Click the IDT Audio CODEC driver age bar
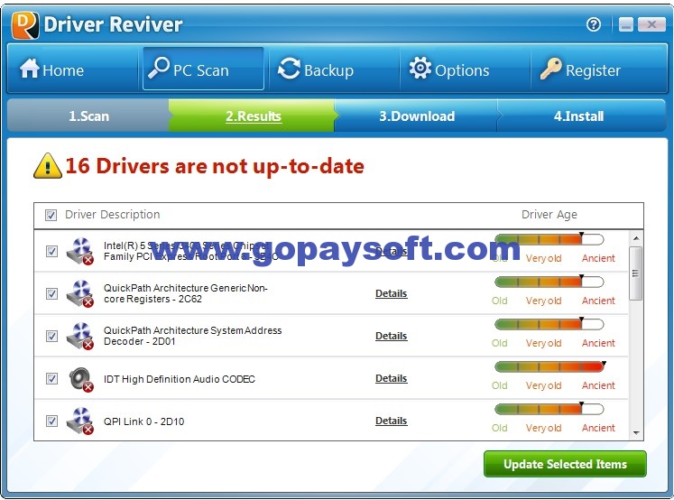Screen dimensions: 674x500 point(549,366)
